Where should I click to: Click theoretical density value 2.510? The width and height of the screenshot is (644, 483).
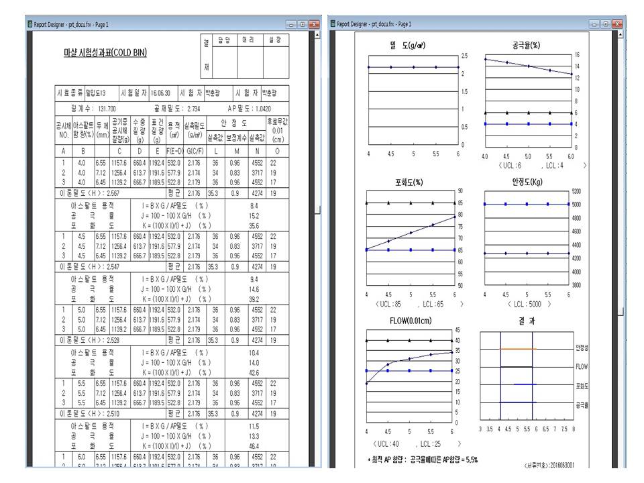pyautogui.click(x=113, y=414)
